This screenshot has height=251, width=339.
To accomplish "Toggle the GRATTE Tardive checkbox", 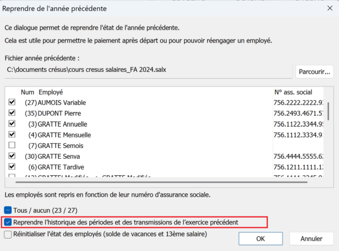I will (12, 167).
